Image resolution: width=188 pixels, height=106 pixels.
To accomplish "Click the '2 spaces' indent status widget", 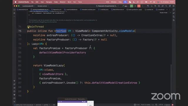I will click(167, 105).
